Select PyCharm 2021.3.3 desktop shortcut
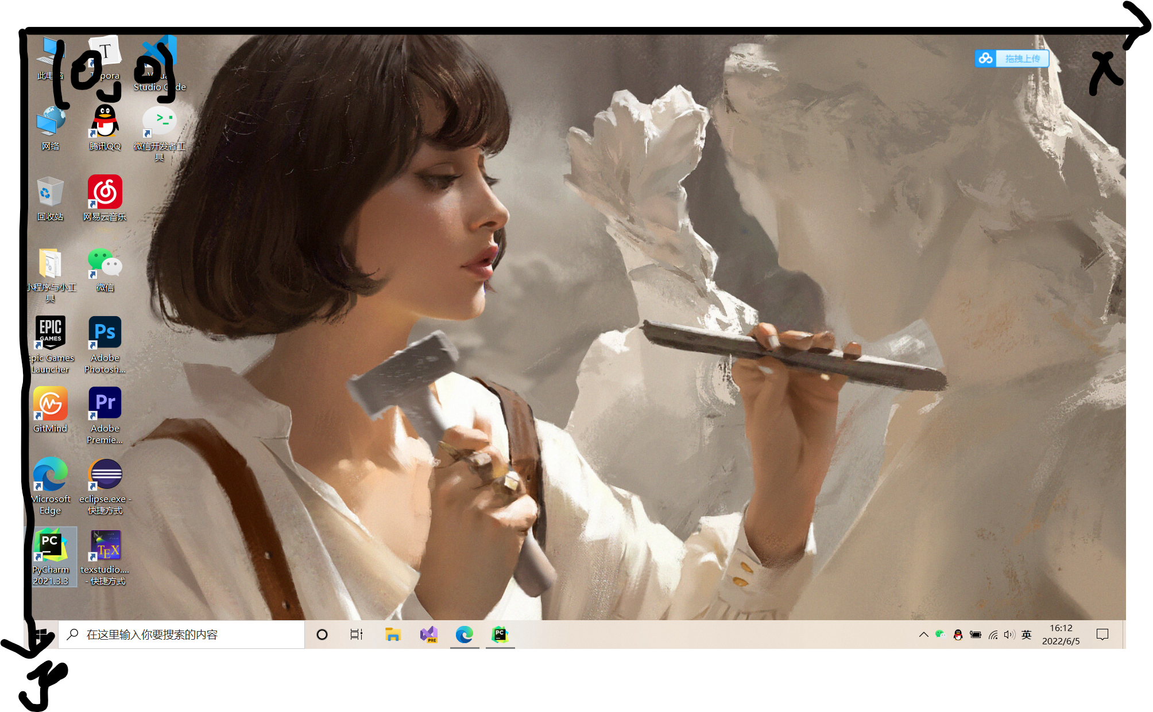 (x=51, y=557)
